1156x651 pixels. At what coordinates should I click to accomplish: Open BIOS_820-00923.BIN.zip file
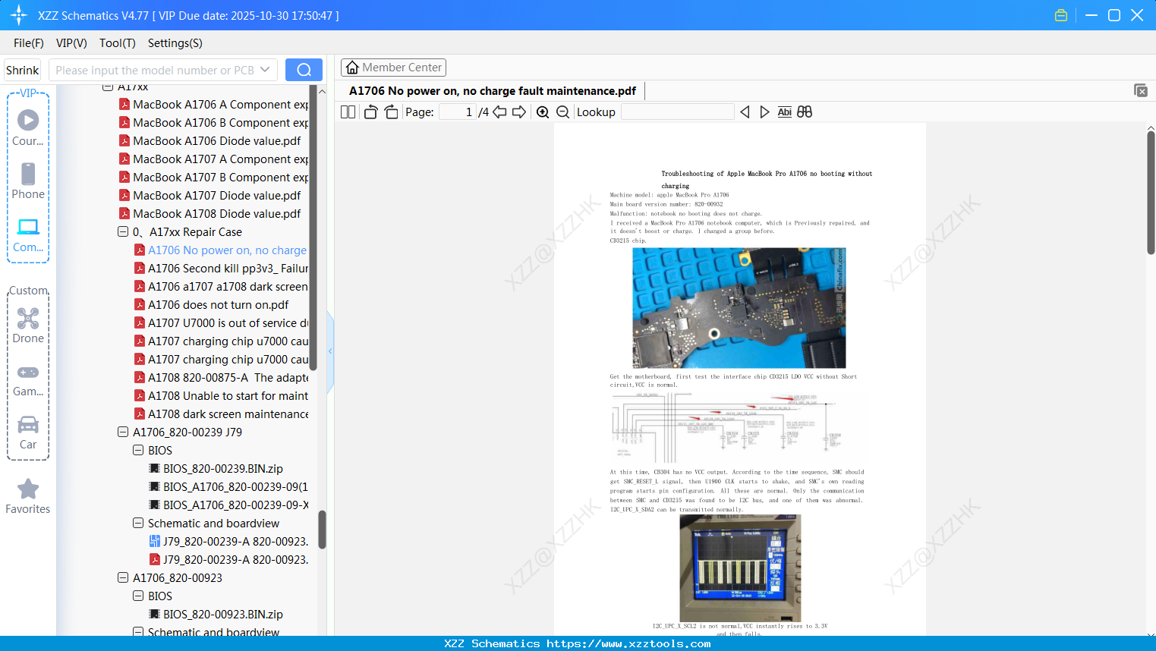point(216,615)
